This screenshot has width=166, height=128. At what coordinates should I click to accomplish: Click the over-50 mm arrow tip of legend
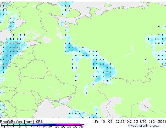[83, 125]
